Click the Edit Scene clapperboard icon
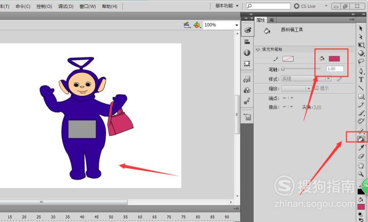This screenshot has height=222, width=368. point(187,25)
